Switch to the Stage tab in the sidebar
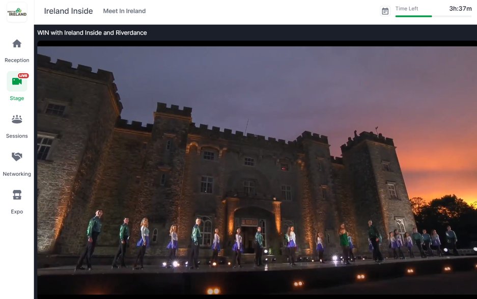The height and width of the screenshot is (299, 477). pos(17,87)
